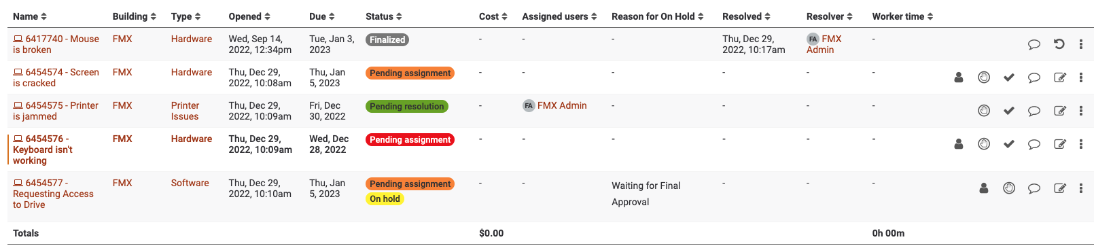Open request 6454575 - Printer is jammed

tap(56, 111)
